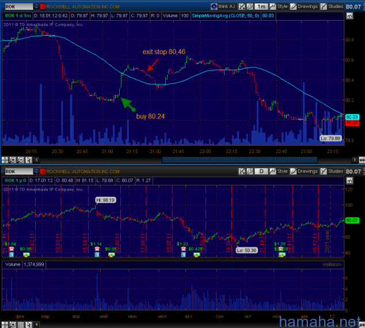This screenshot has width=365, height=328.
Task: Click the blue event icon under $1.22
Action: tap(184, 254)
